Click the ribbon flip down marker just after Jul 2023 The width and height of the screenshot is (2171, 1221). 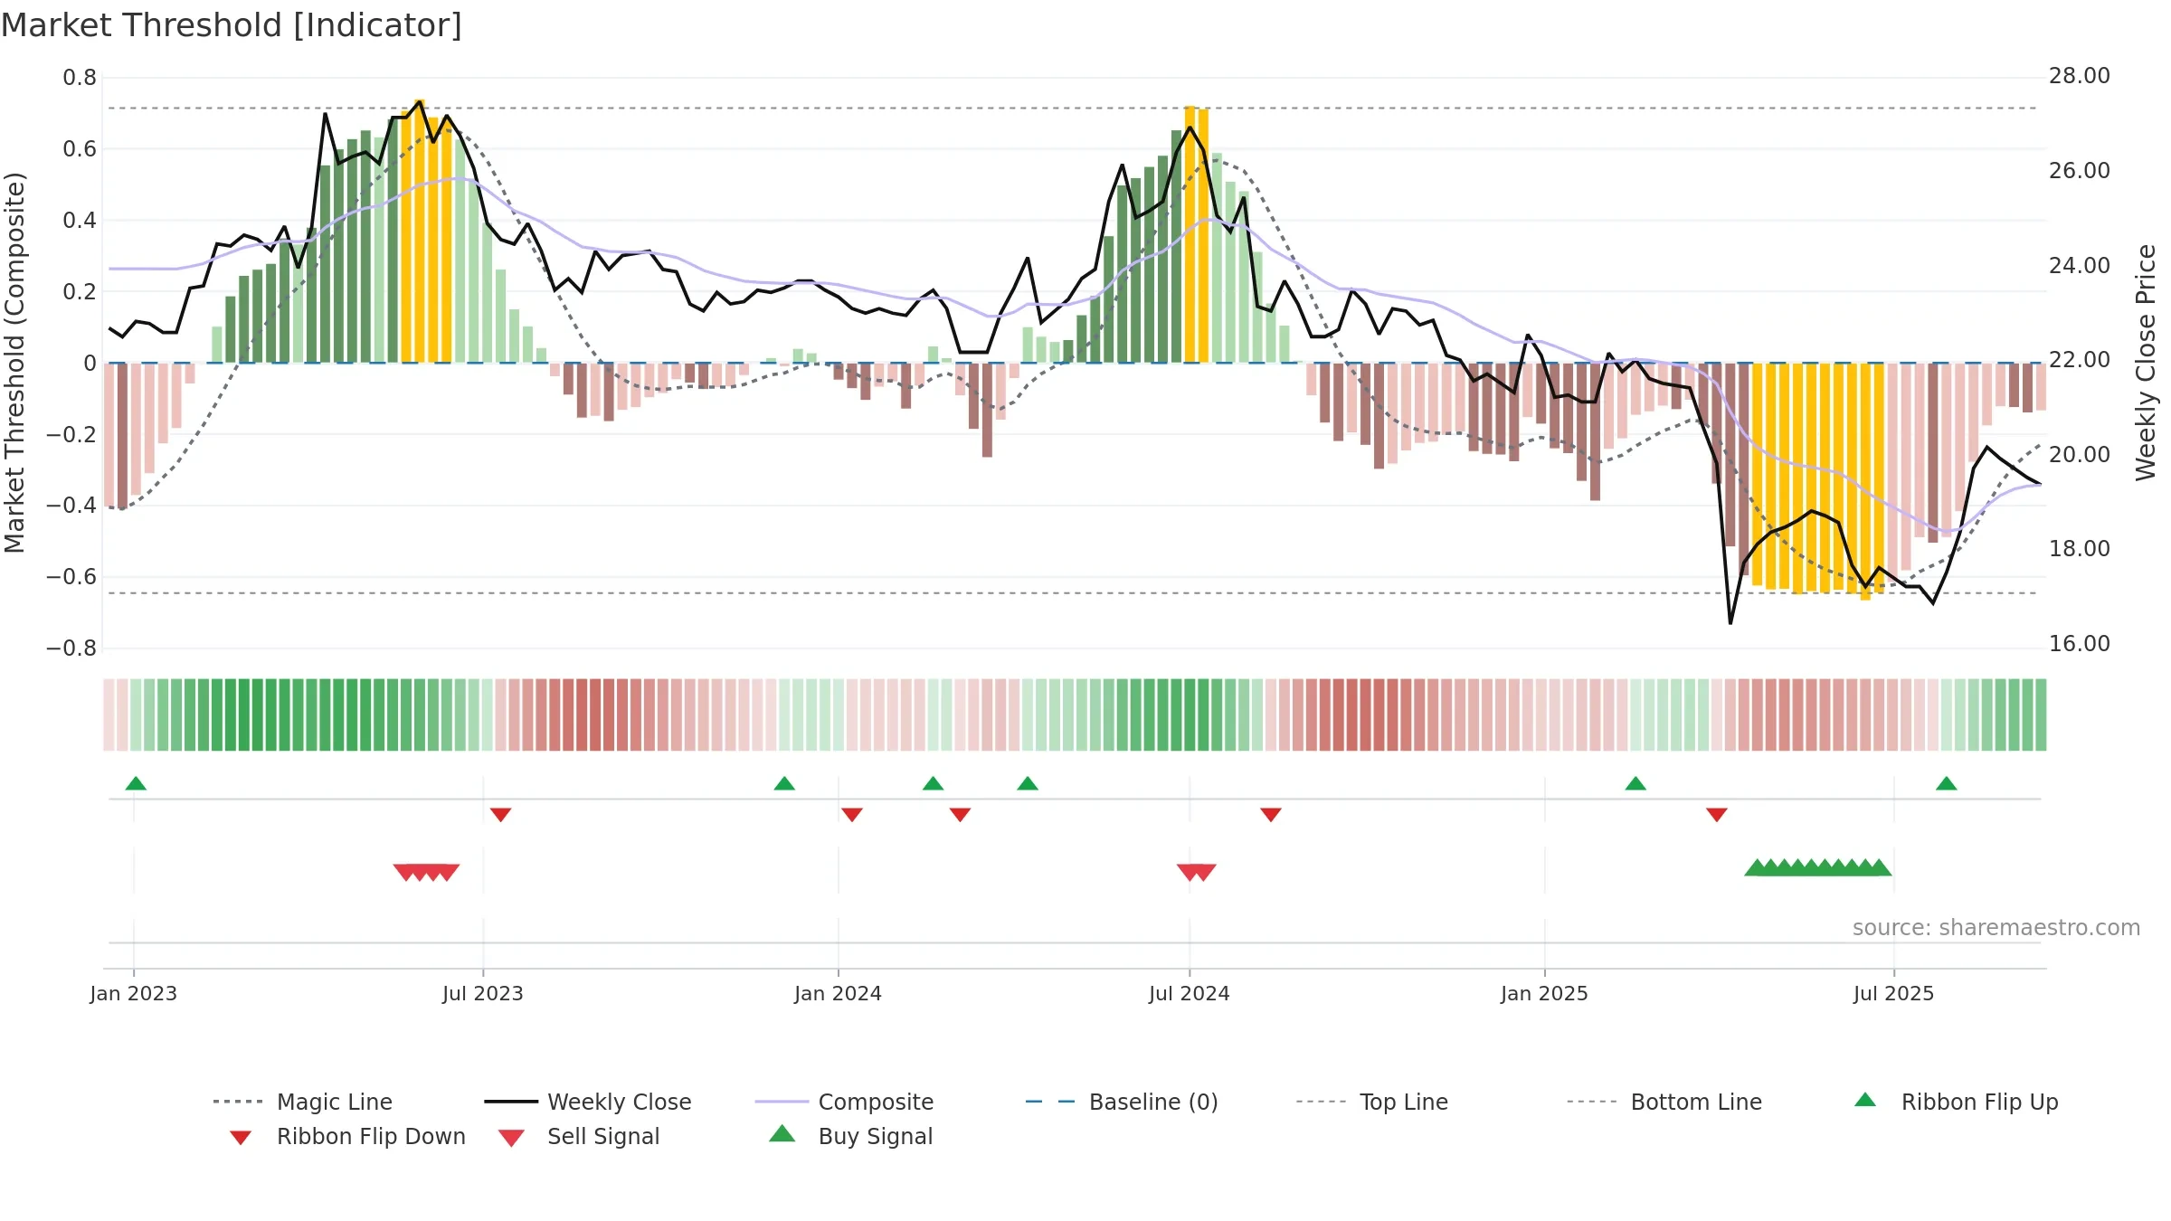[500, 815]
